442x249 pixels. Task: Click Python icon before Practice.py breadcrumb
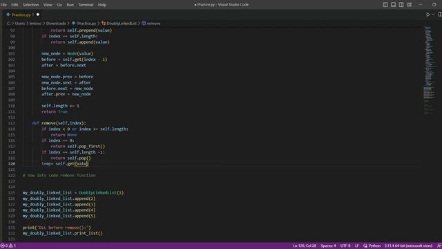[74, 24]
